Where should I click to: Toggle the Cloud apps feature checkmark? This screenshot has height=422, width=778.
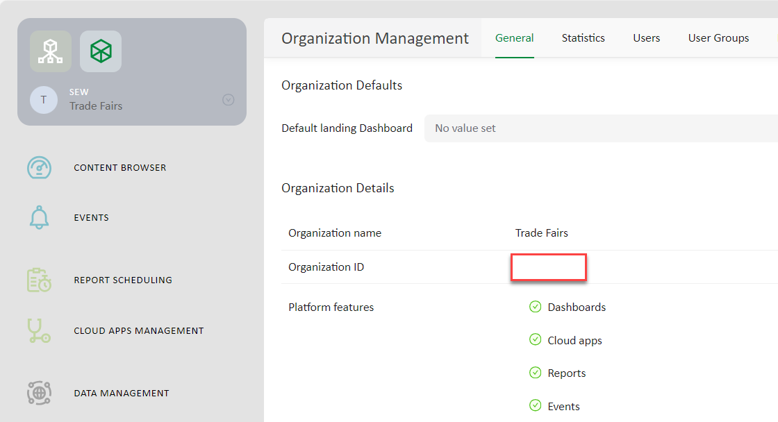coord(535,340)
